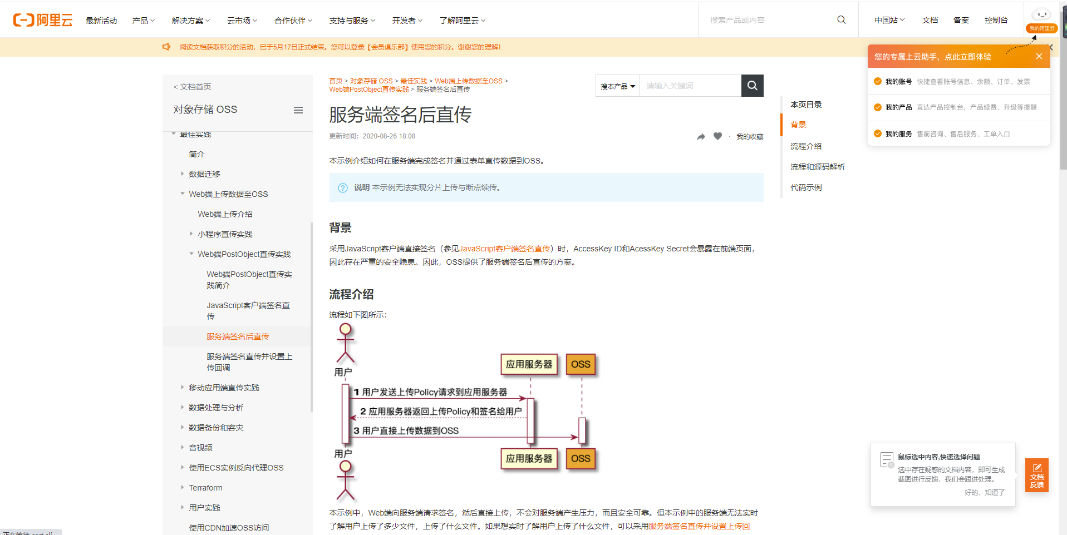Open the top bar search magnifier
The image size is (1067, 535).
841,19
